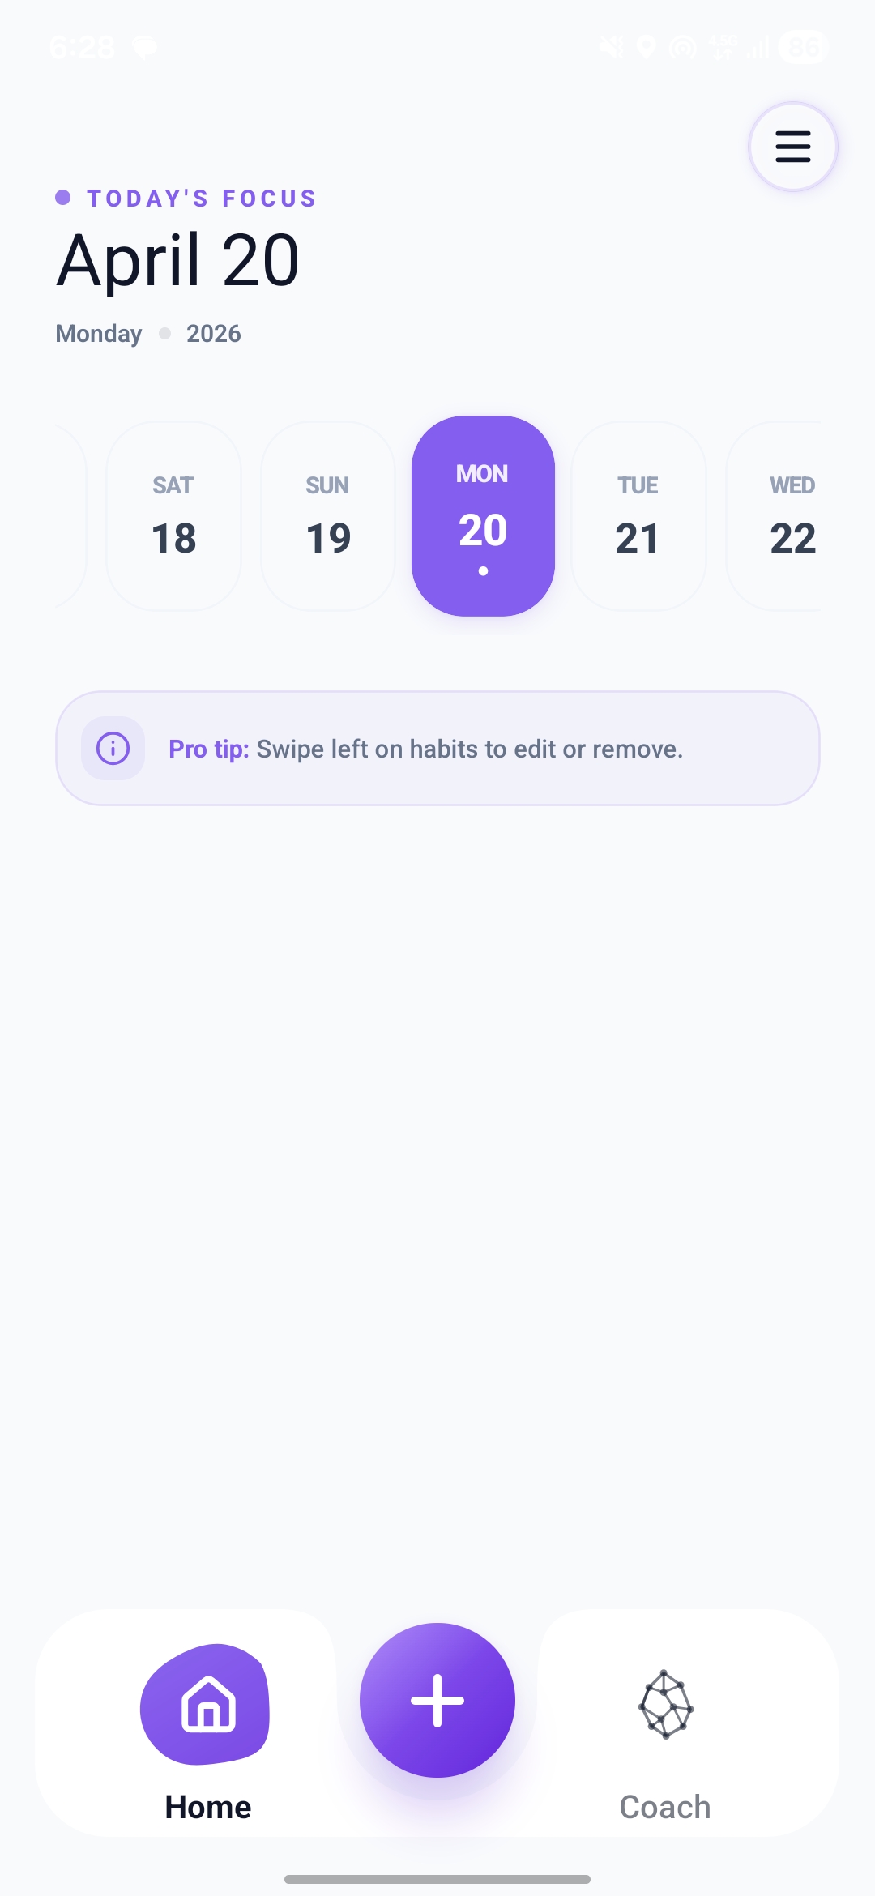Choose Tuesday 21 in the date strip
The height and width of the screenshot is (1896, 875).
(638, 516)
